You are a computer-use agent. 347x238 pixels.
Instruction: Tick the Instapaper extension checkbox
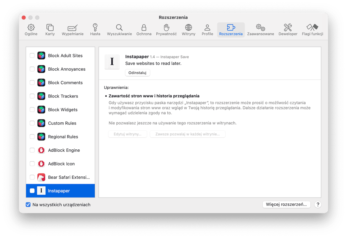32,191
